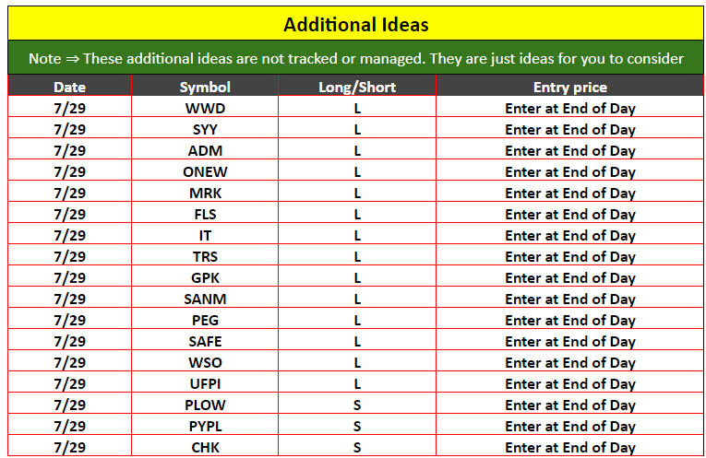Click the S cell in PLOW row
The width and height of the screenshot is (706, 458).
pyautogui.click(x=357, y=405)
